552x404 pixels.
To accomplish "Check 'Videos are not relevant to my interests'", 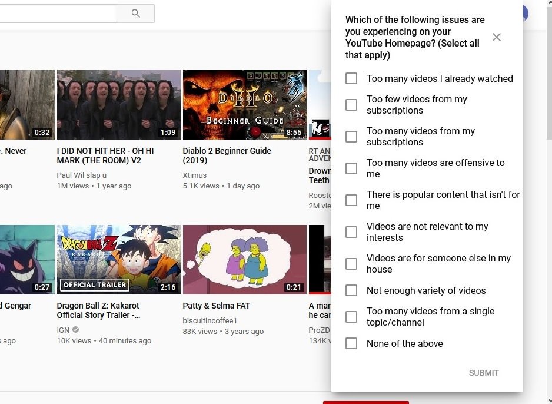I will click(351, 232).
